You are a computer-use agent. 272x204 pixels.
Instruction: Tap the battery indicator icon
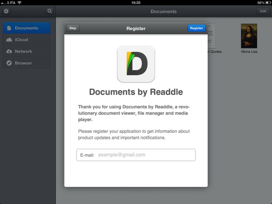268,3
